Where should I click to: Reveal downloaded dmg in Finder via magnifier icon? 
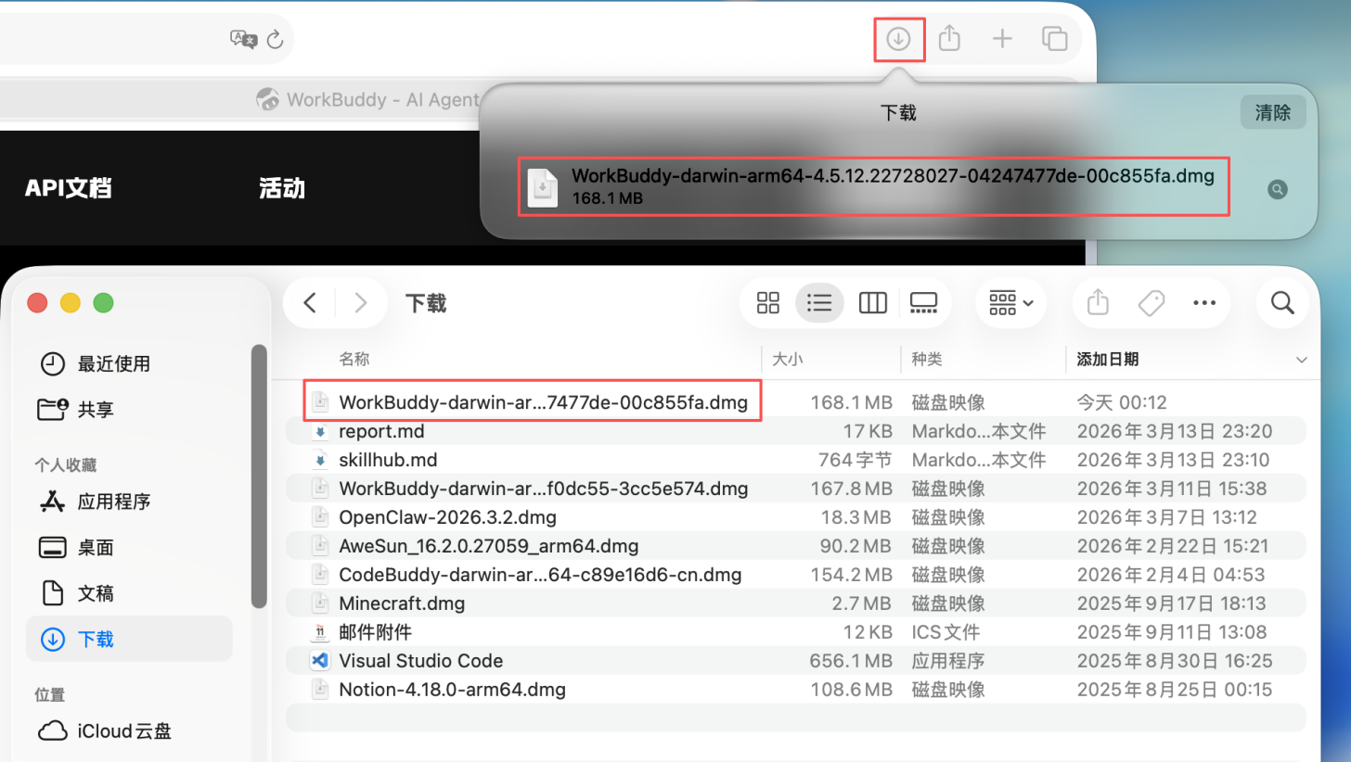(1278, 190)
